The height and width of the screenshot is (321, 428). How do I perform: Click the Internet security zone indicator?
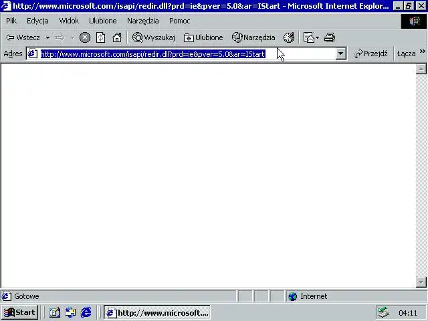308,296
